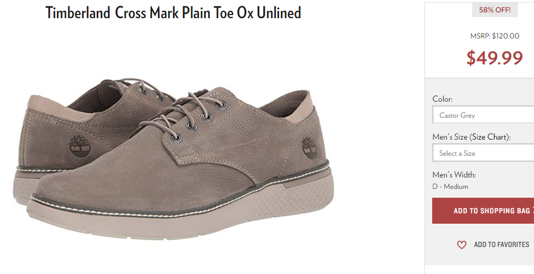The width and height of the screenshot is (534, 274).
Task: Click the Timberland tree logo on the rear shoe
Action: tap(79, 147)
